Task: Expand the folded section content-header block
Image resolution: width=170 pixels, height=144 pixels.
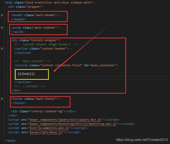Action: [2, 49]
